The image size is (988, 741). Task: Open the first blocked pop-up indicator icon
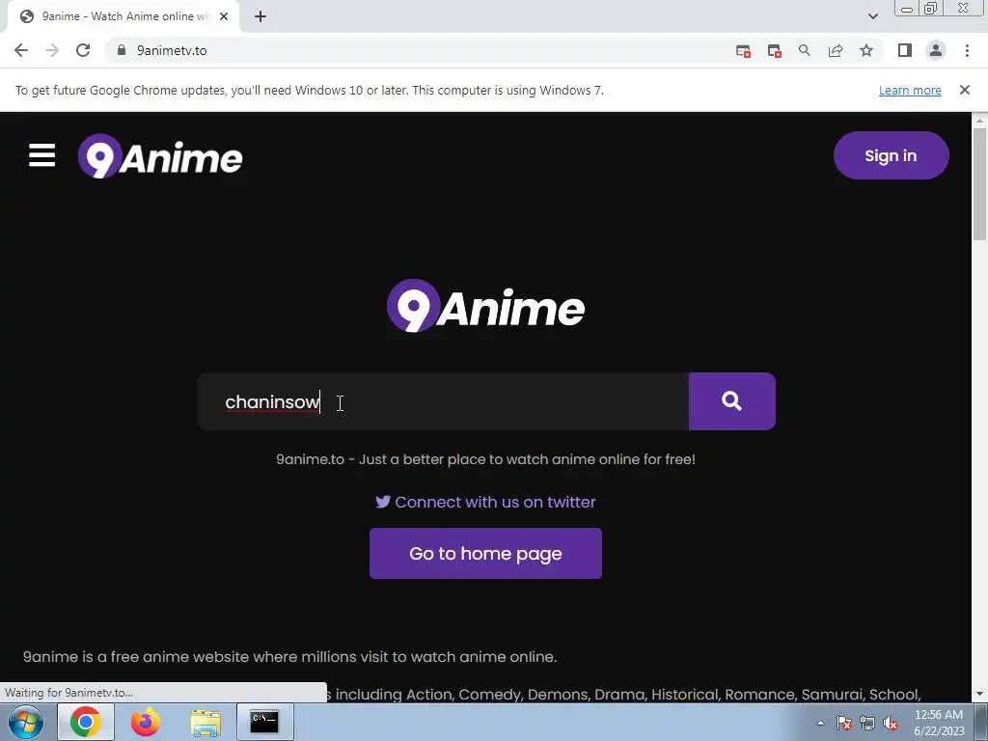743,51
